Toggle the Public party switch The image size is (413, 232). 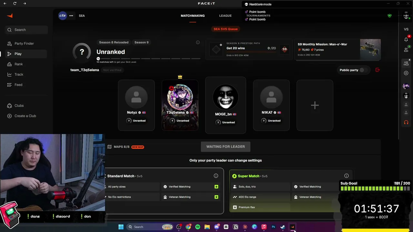click(x=363, y=70)
